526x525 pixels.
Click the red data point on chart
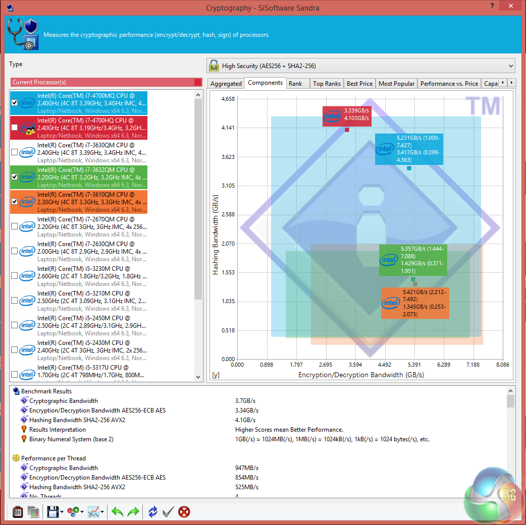[347, 130]
